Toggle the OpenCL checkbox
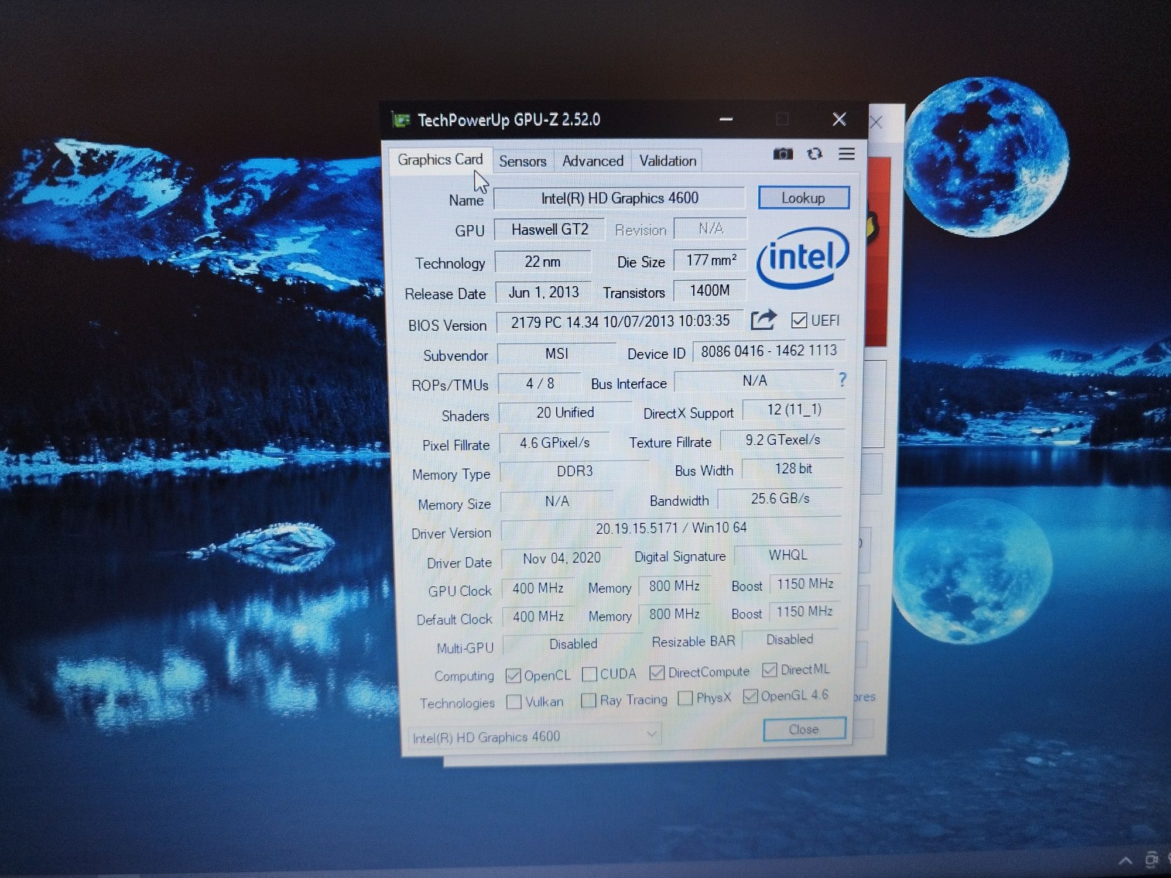Image resolution: width=1171 pixels, height=878 pixels. pyautogui.click(x=513, y=675)
